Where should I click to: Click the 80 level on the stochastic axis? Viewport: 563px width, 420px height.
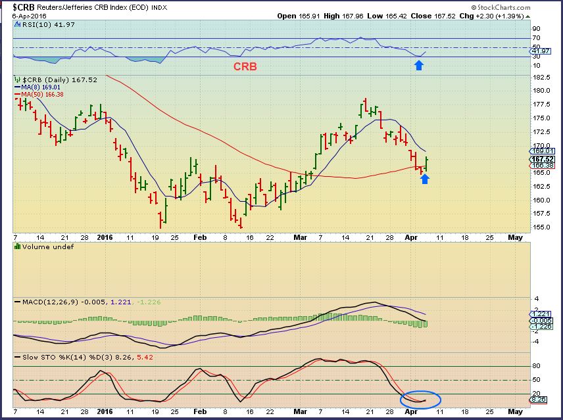(x=537, y=366)
